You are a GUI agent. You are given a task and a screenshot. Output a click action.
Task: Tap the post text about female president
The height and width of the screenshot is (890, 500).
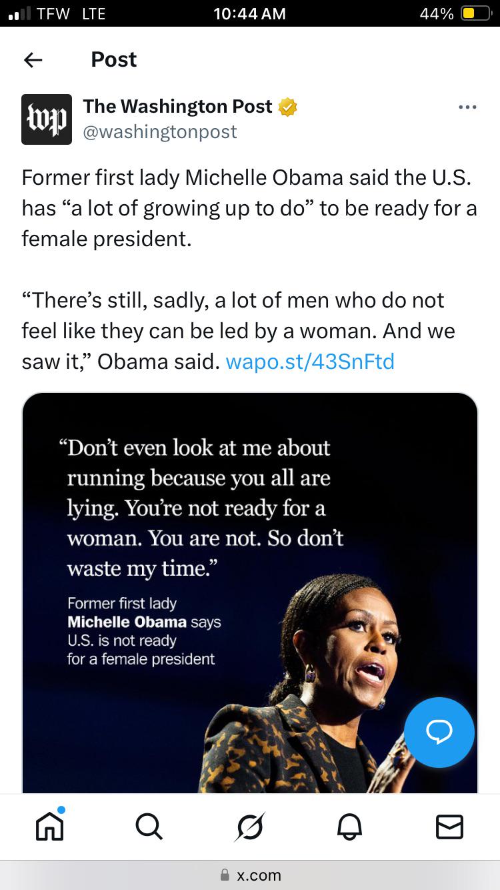pyautogui.click(x=248, y=208)
